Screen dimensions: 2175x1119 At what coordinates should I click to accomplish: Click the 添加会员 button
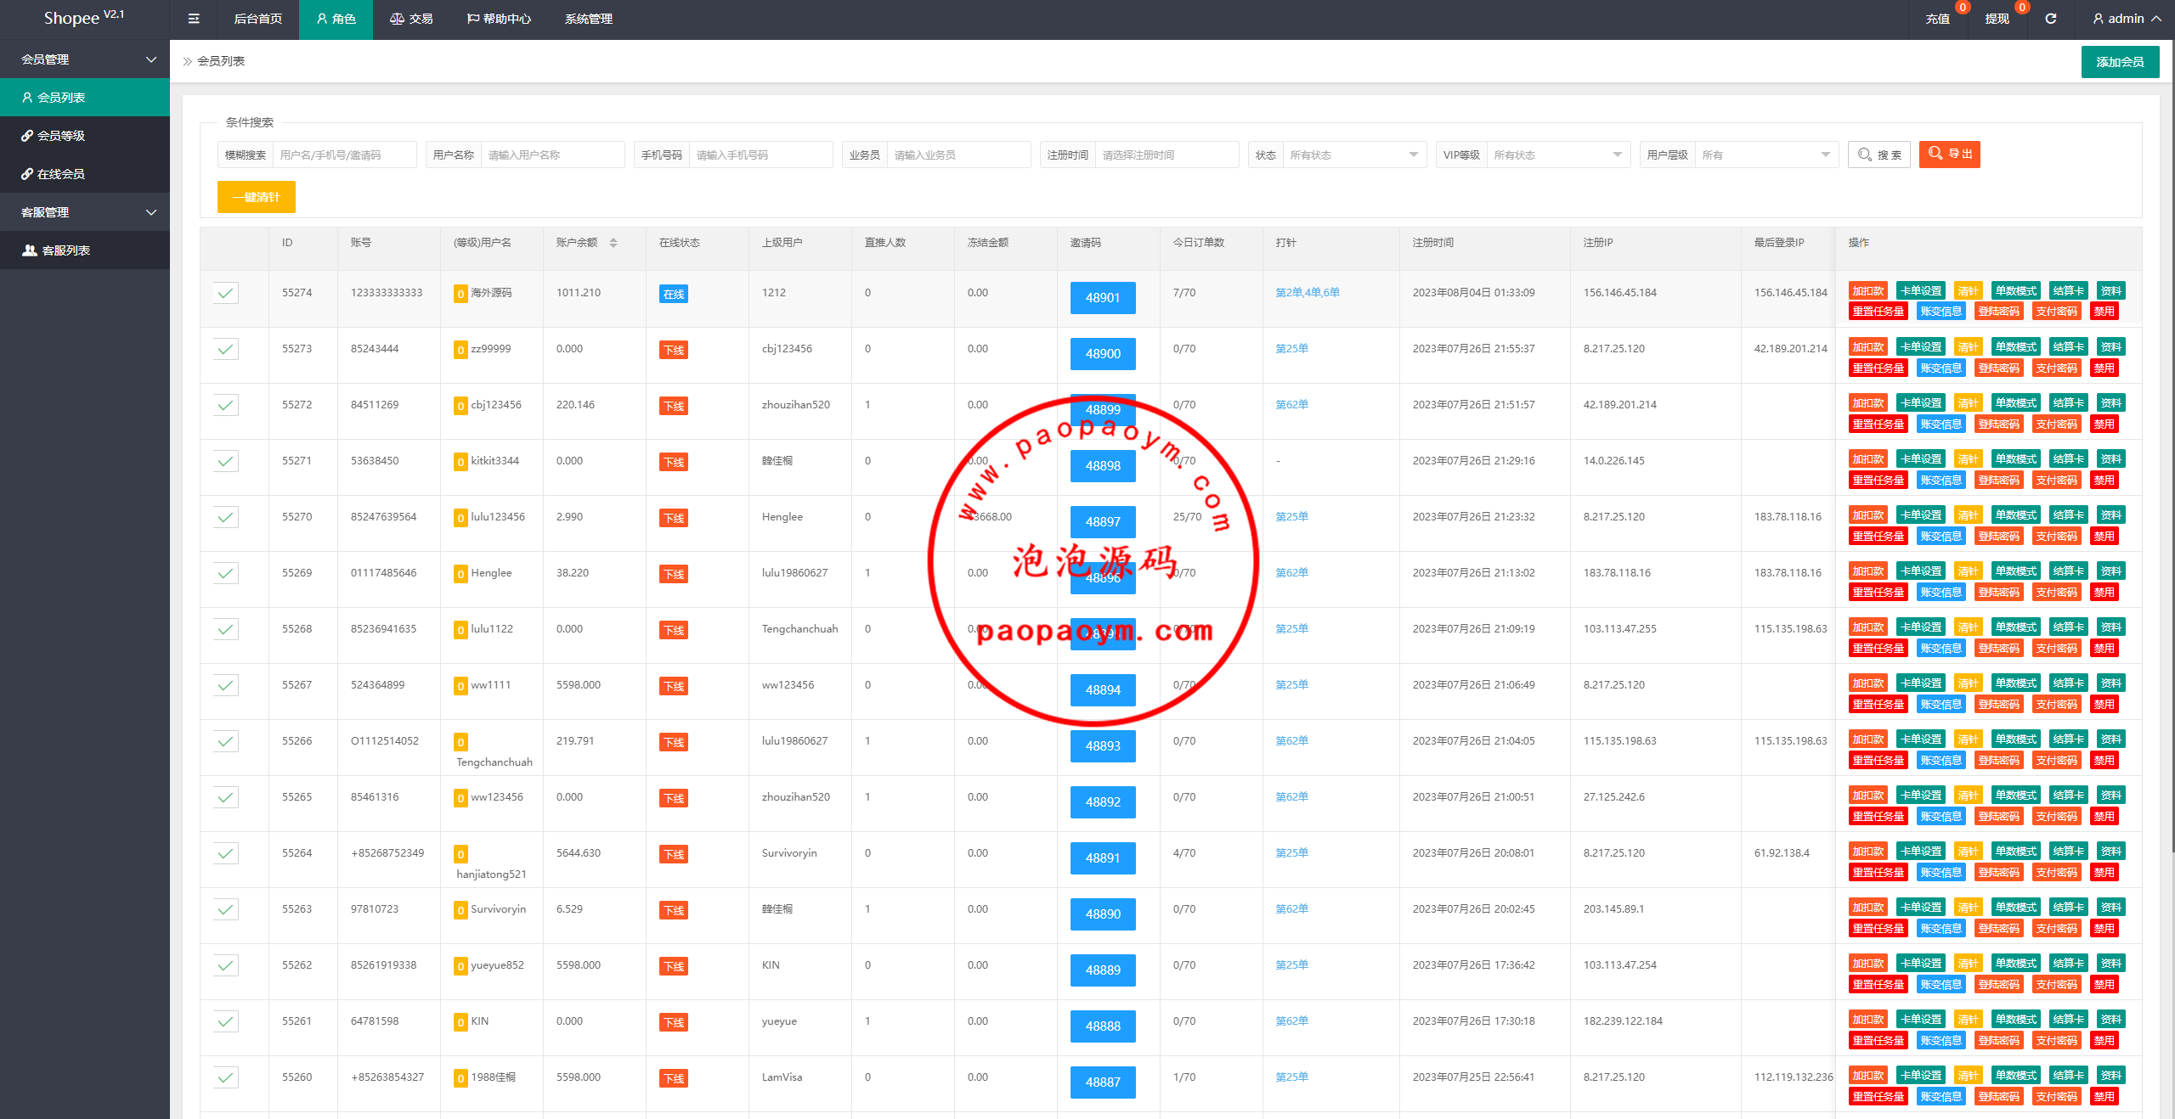click(x=2119, y=62)
